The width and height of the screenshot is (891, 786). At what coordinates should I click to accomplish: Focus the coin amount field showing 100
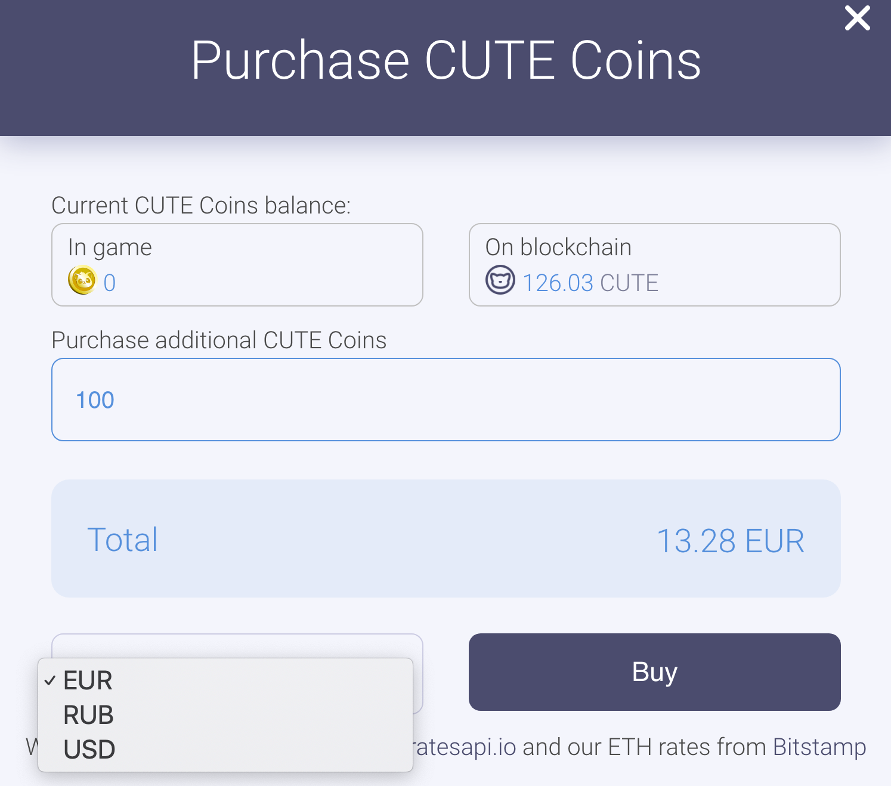click(x=445, y=400)
